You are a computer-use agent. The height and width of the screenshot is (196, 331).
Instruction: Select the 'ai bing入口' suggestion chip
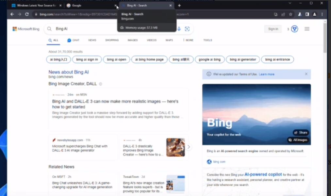[58, 59]
